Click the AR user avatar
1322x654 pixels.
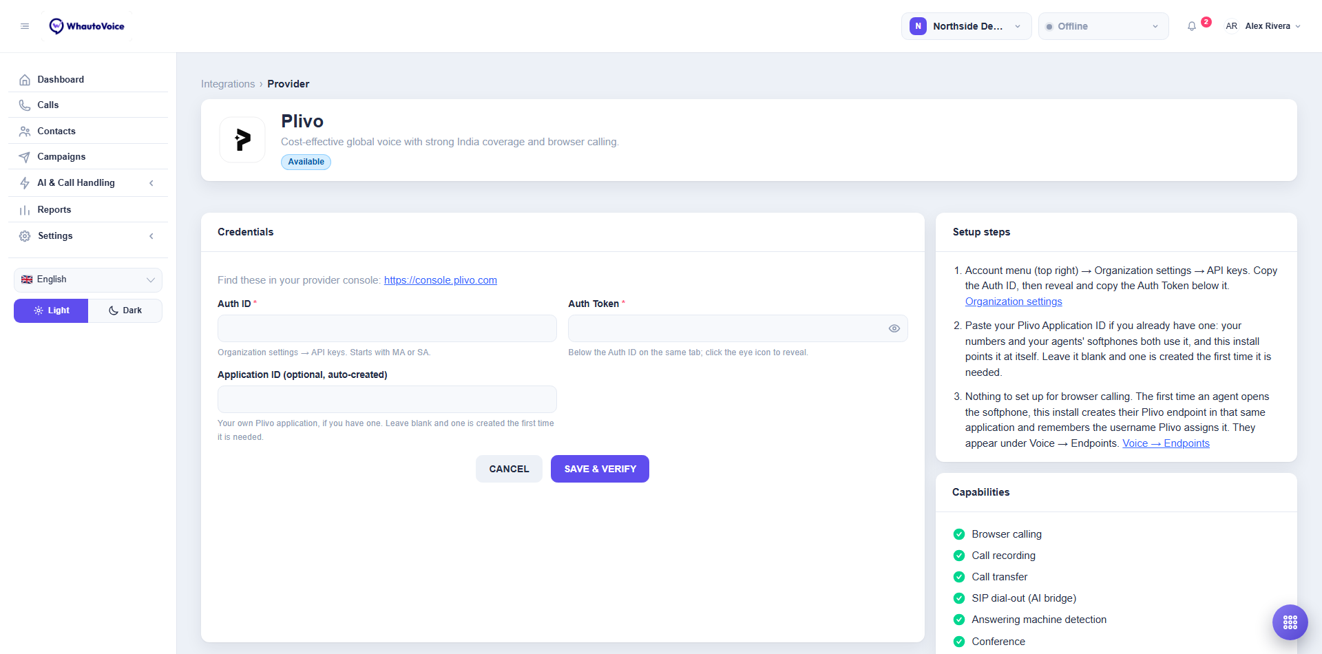(1231, 26)
